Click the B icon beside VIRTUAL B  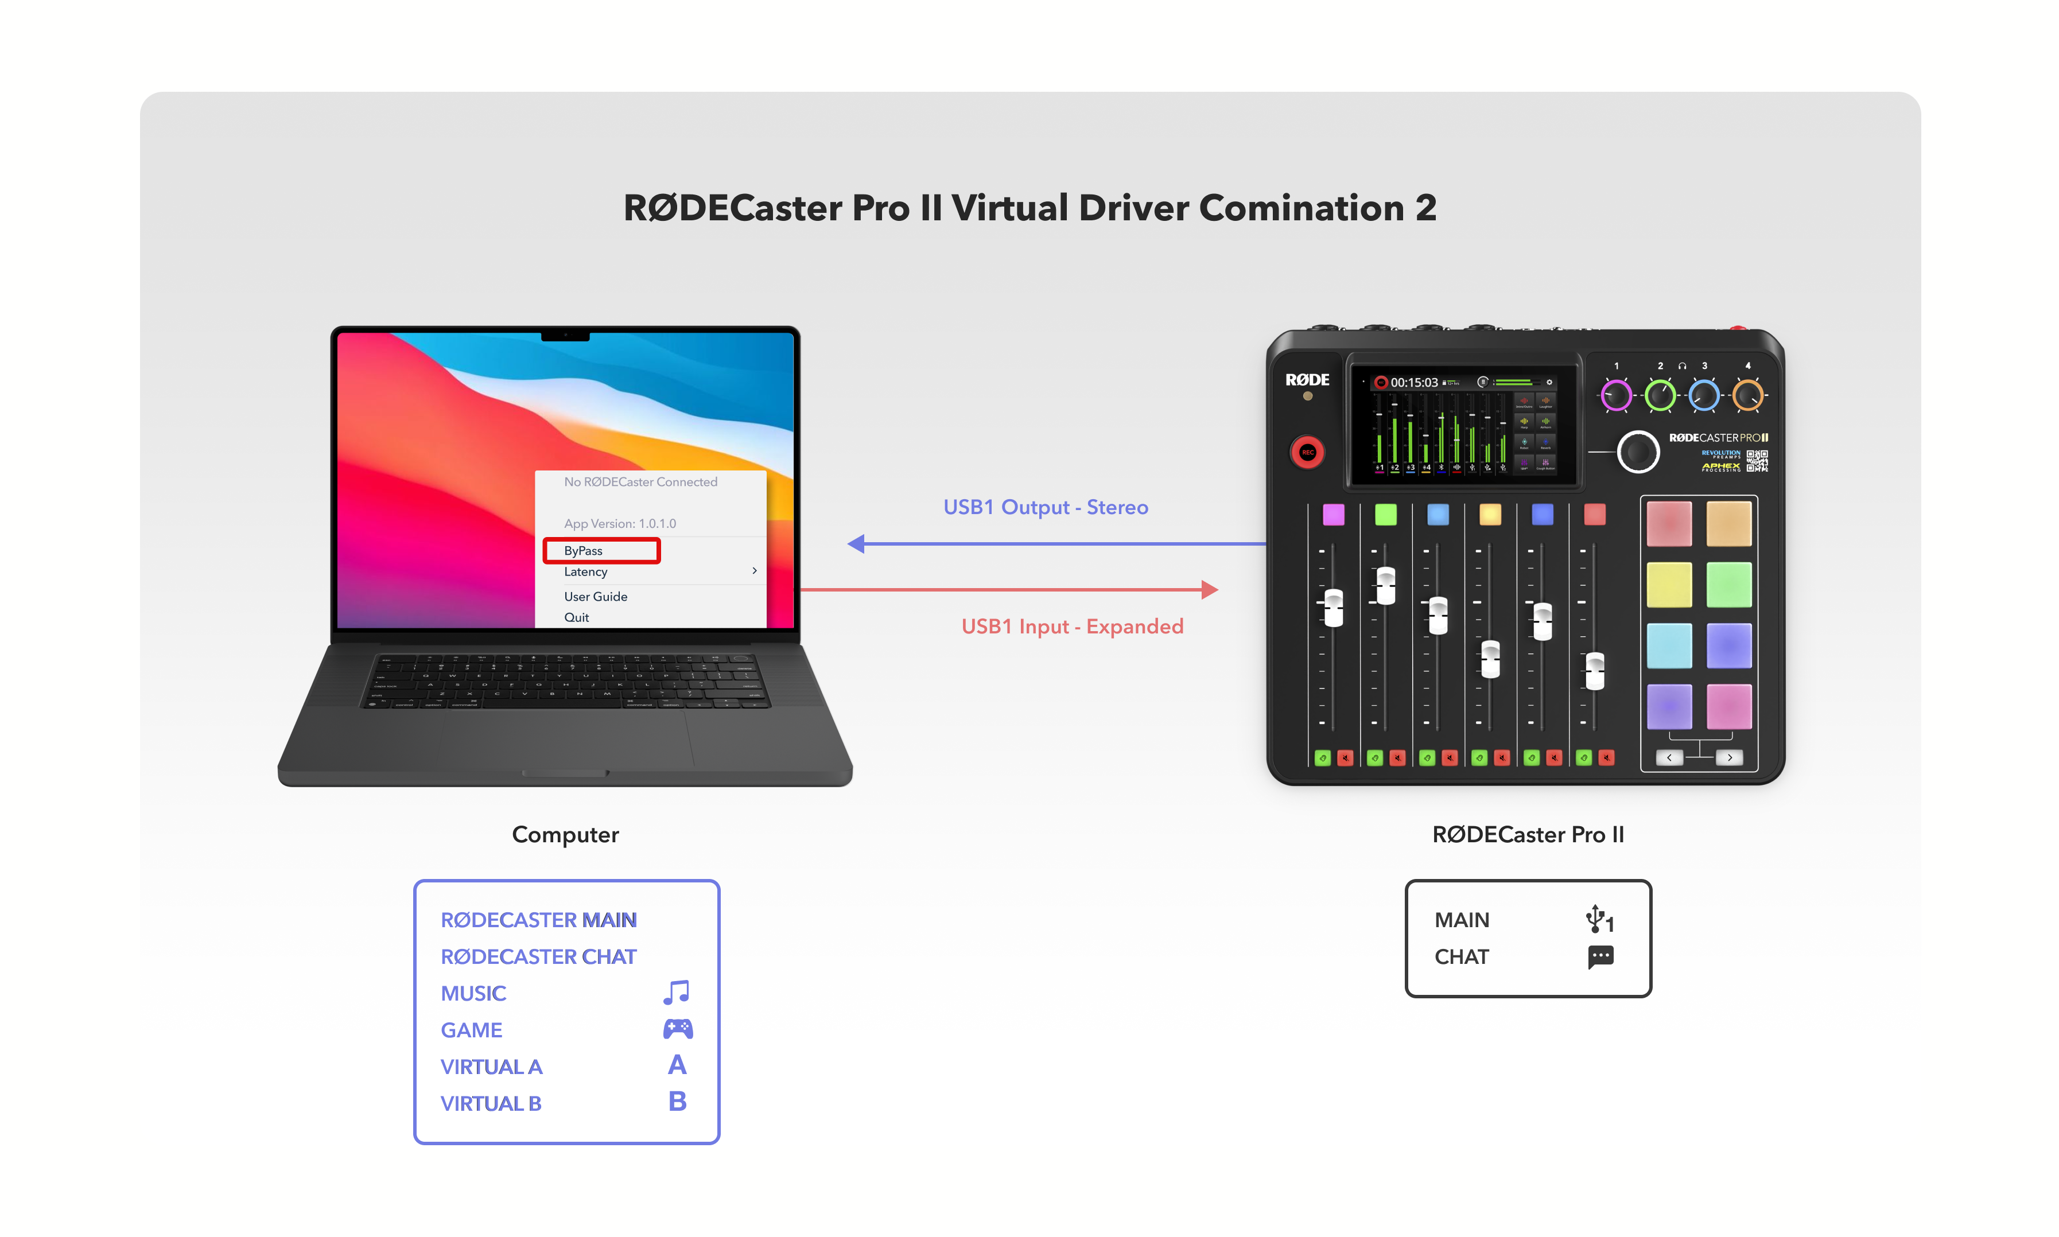click(677, 1101)
